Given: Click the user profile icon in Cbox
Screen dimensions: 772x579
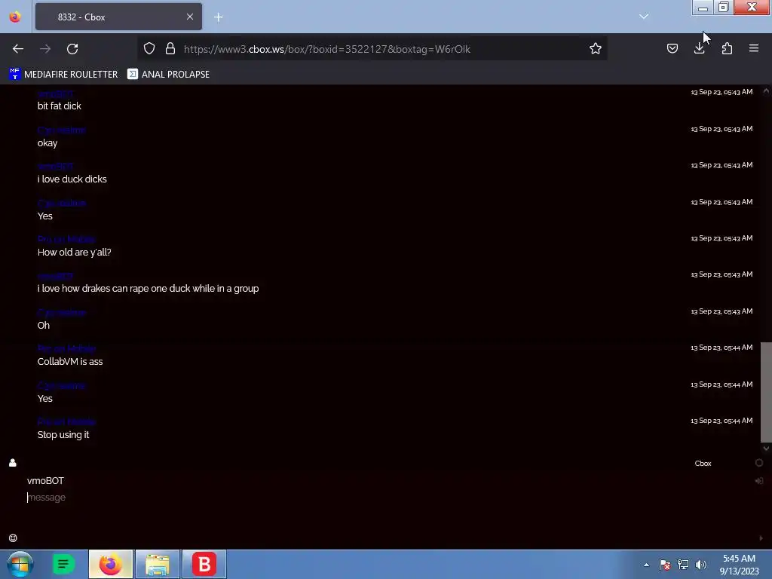Looking at the screenshot, I should (x=13, y=463).
